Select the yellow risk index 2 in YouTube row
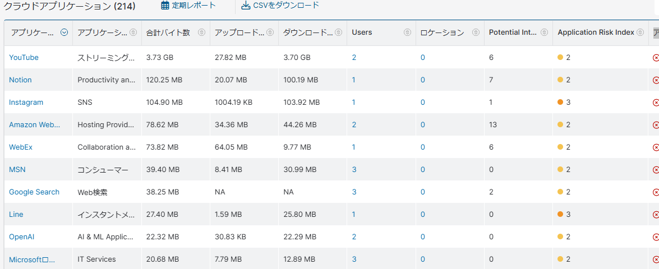Screen dimensions: 659x269 tap(564, 57)
